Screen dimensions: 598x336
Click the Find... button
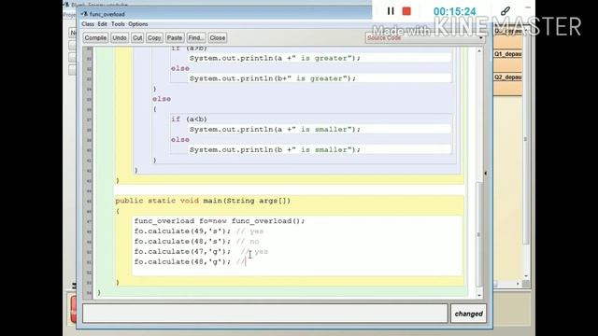195,37
